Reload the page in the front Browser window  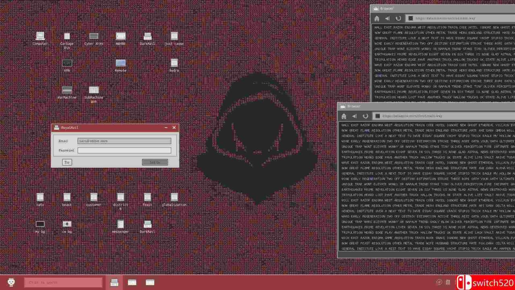(365, 116)
